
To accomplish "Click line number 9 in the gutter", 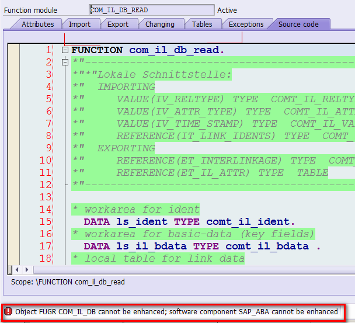I will pos(48,148).
